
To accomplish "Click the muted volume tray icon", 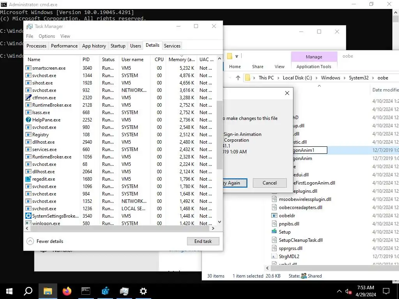I will 348,291.
